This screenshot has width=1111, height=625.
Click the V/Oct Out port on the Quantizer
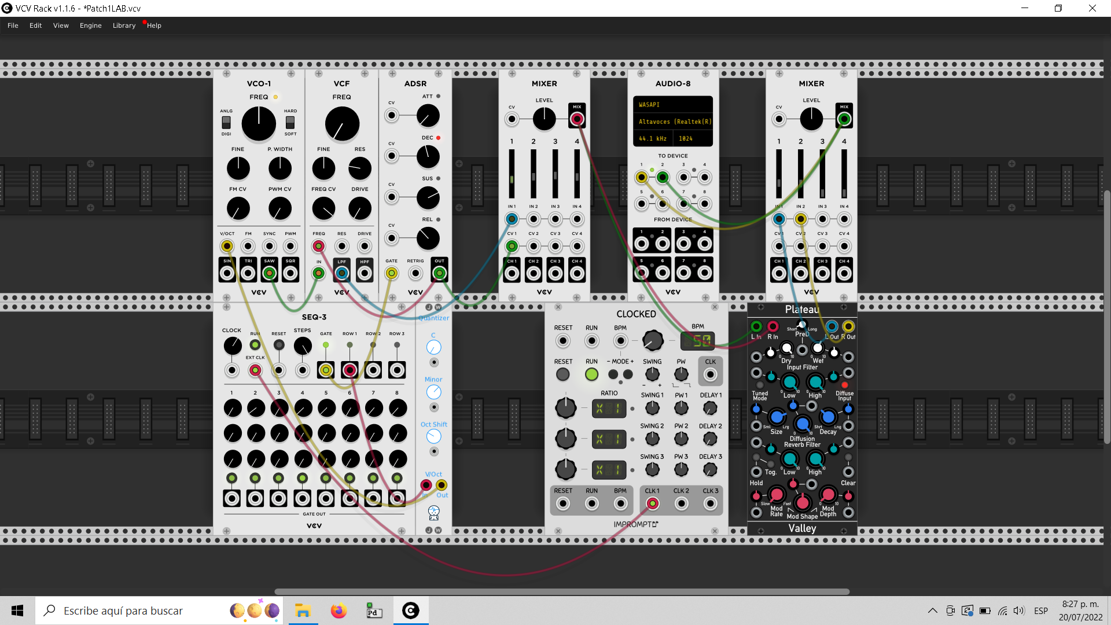(x=442, y=485)
